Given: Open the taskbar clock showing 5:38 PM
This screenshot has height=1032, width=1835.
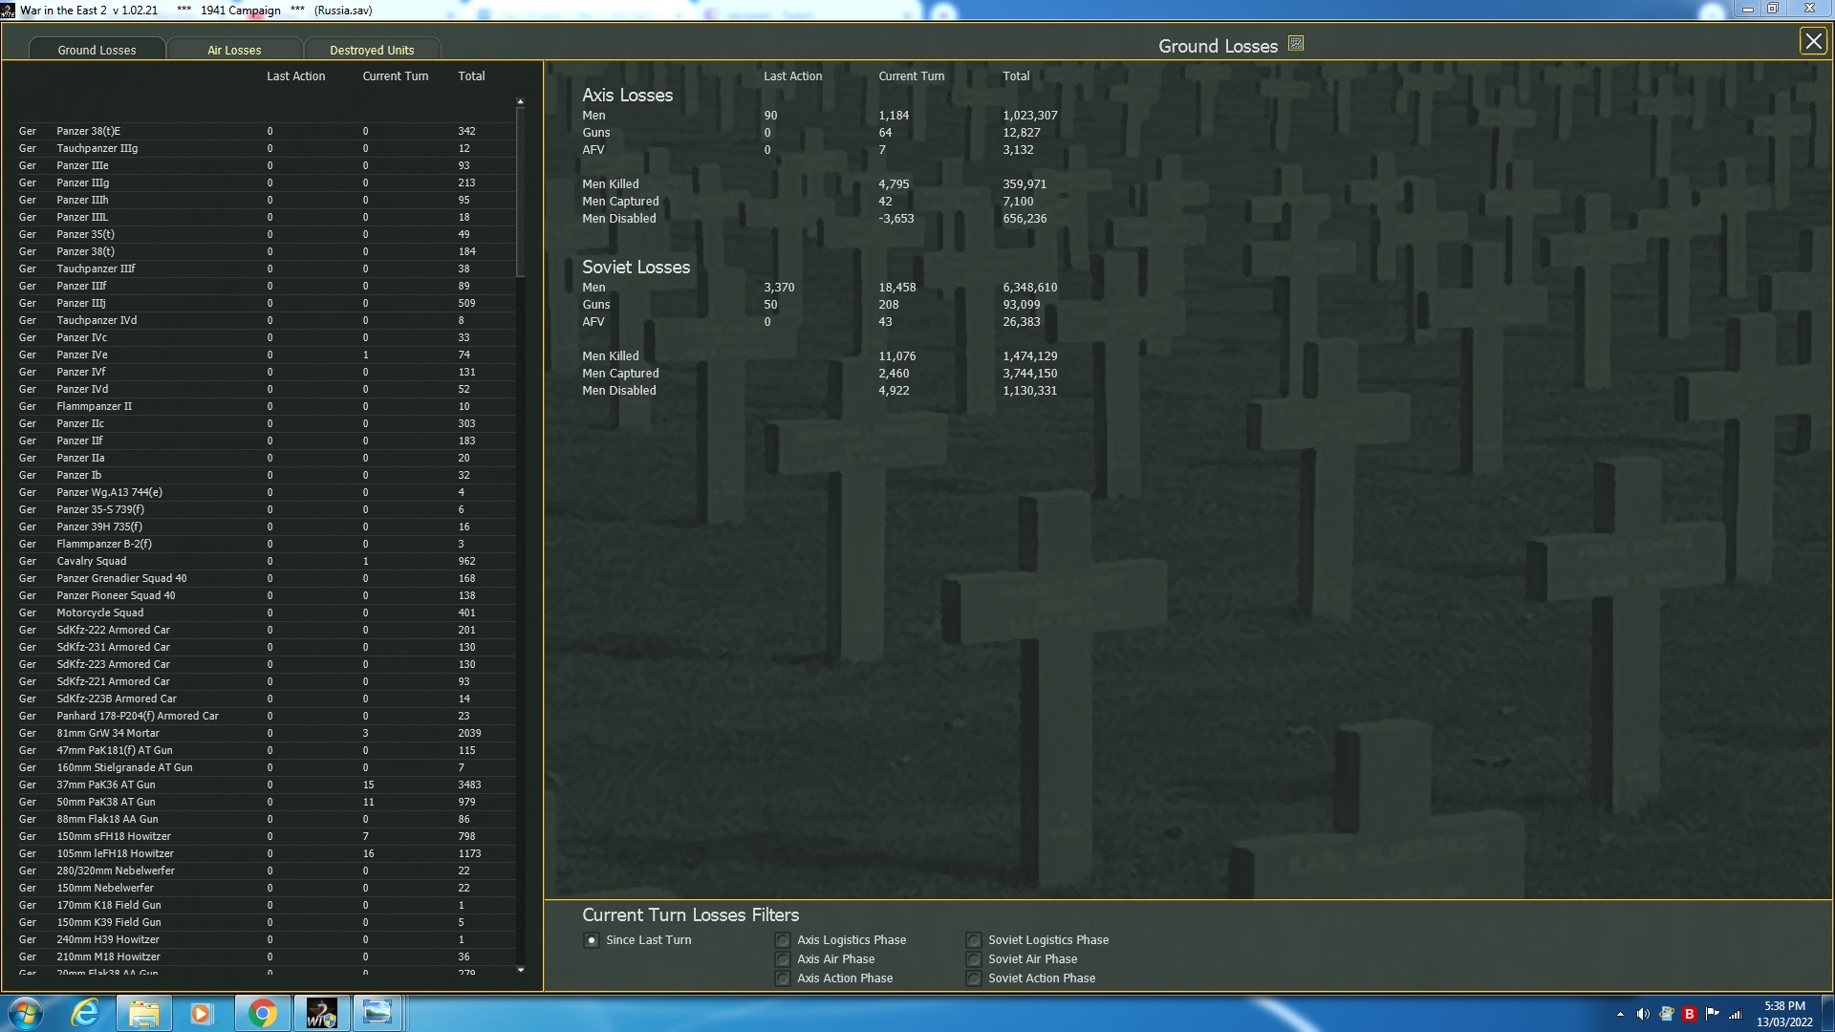Looking at the screenshot, I should (x=1784, y=1014).
